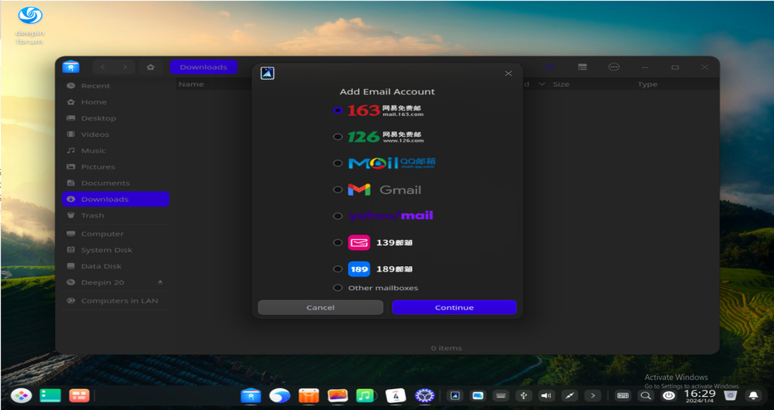The image size is (774, 410).
Task: Open Pictures folder in sidebar
Action: click(x=115, y=167)
